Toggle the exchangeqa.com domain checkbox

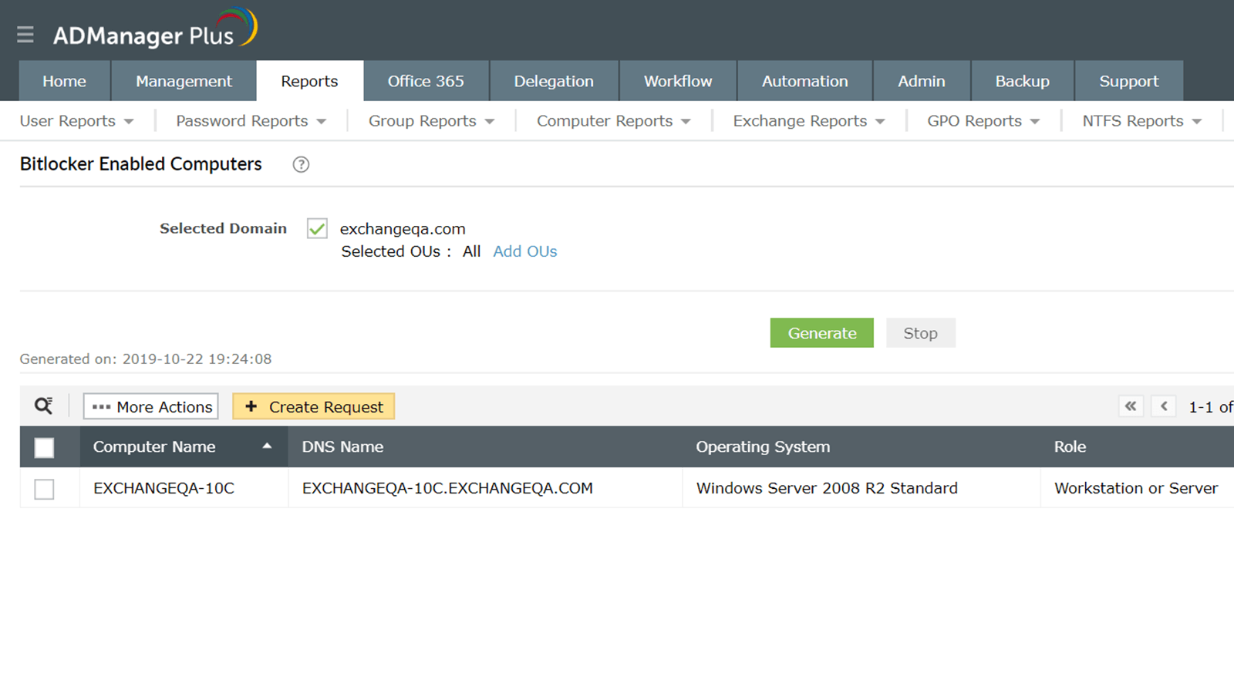click(x=317, y=228)
